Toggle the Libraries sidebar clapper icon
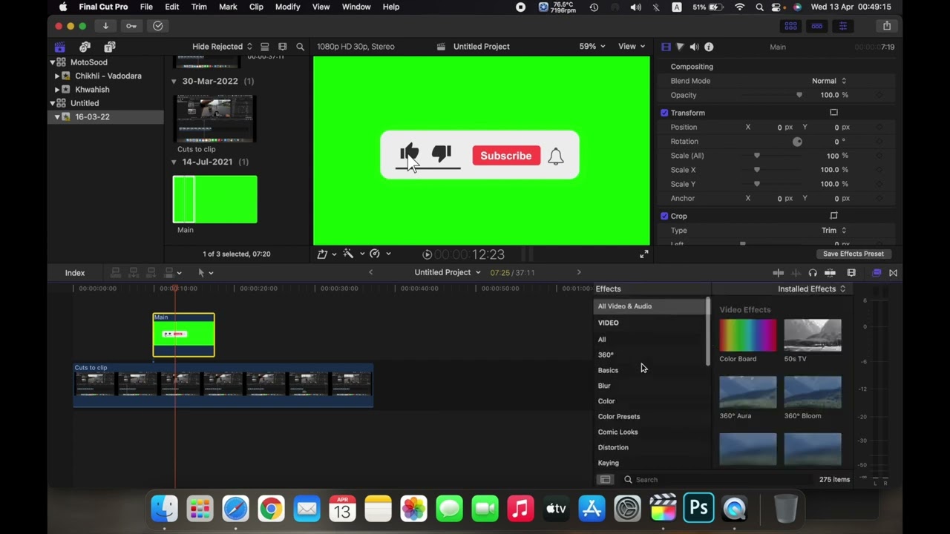The width and height of the screenshot is (950, 534). pyautogui.click(x=59, y=47)
